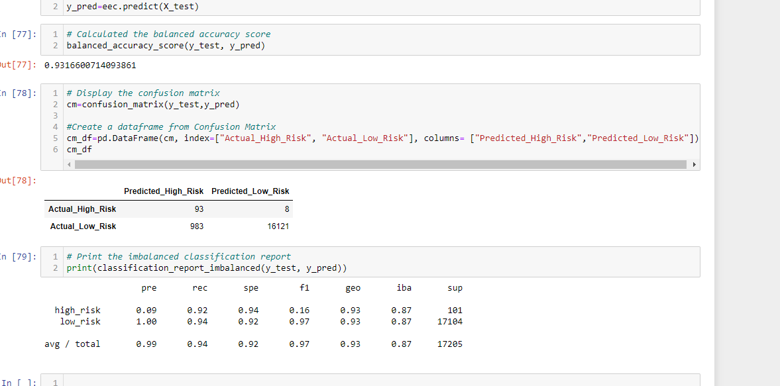Image resolution: width=780 pixels, height=386 pixels.
Task: Click the y_pred=eec.predict(X_test) code line
Action: click(132, 7)
